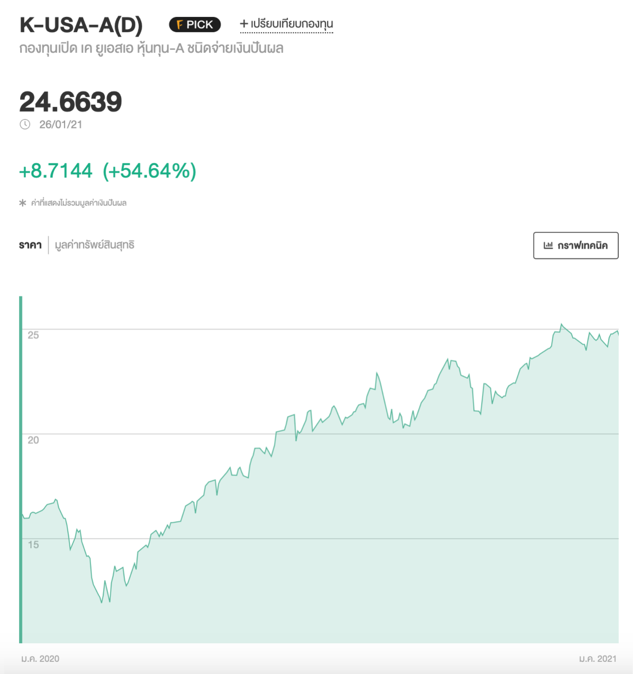
Task: Click the 24.6639 price value
Action: tap(70, 102)
